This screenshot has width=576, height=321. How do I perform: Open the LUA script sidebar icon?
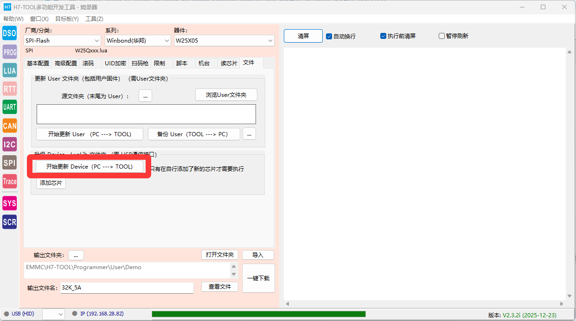coord(9,70)
